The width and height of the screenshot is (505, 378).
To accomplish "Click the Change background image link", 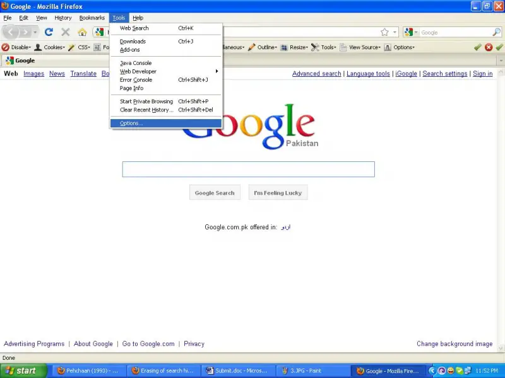I will tap(454, 343).
